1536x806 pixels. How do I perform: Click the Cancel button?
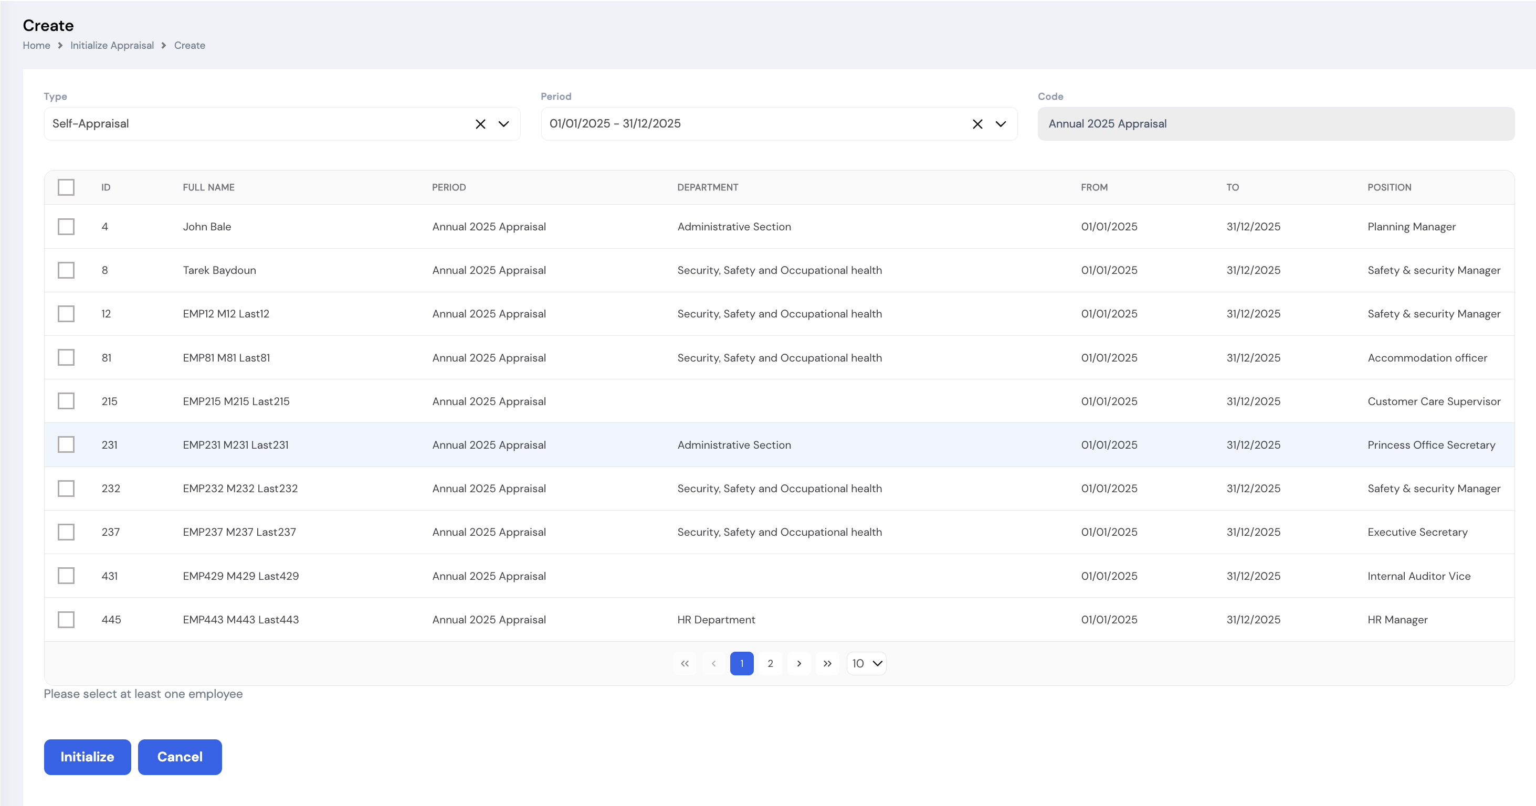(x=180, y=757)
